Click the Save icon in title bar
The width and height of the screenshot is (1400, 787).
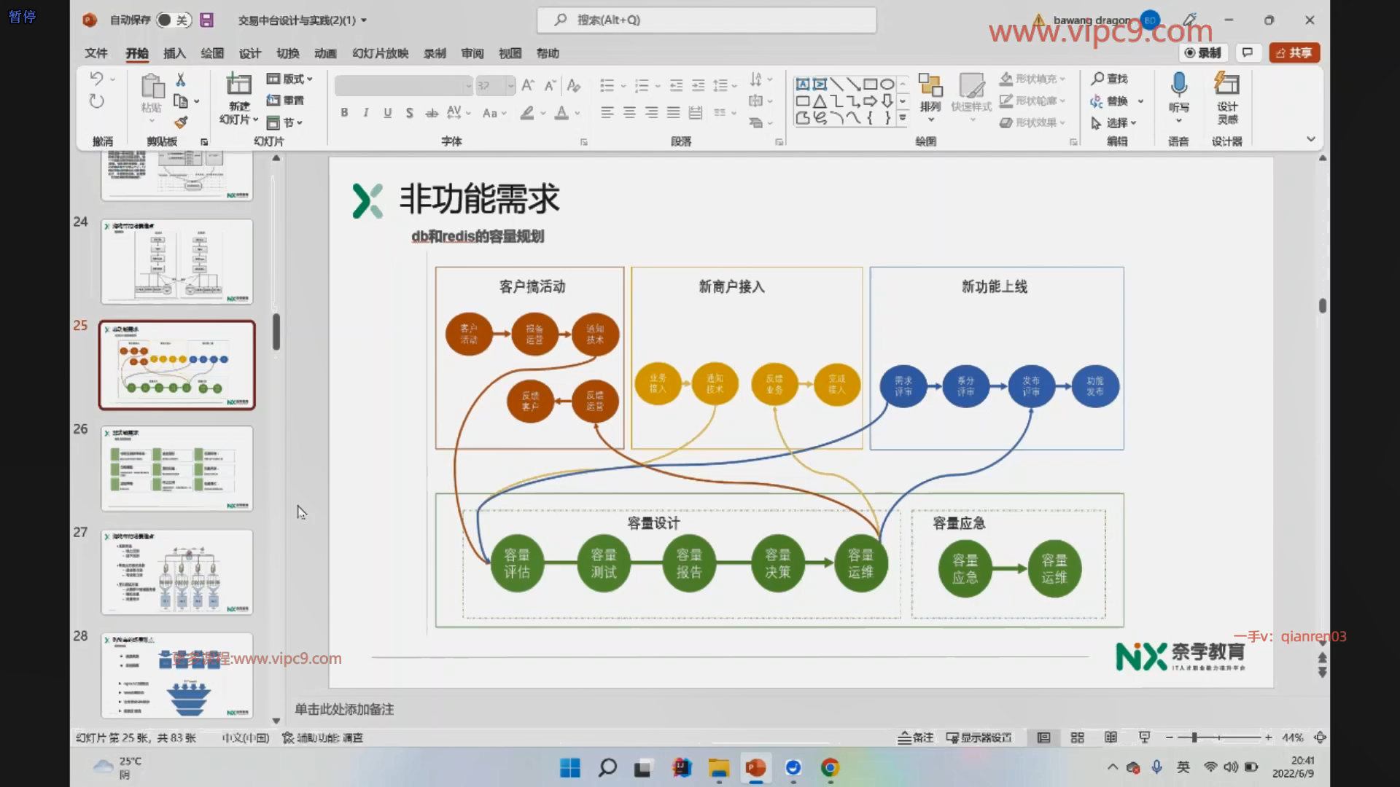pos(207,20)
